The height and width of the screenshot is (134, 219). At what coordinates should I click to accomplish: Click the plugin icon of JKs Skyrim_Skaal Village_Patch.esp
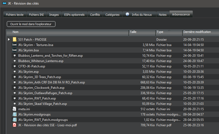[15, 104]
